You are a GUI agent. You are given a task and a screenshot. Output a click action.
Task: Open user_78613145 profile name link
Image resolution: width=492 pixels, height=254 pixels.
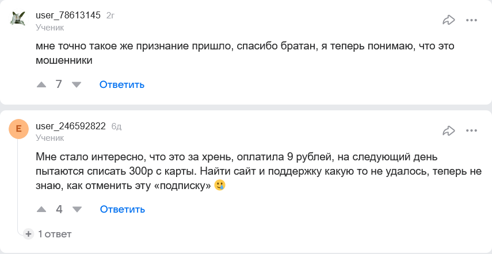coord(68,16)
